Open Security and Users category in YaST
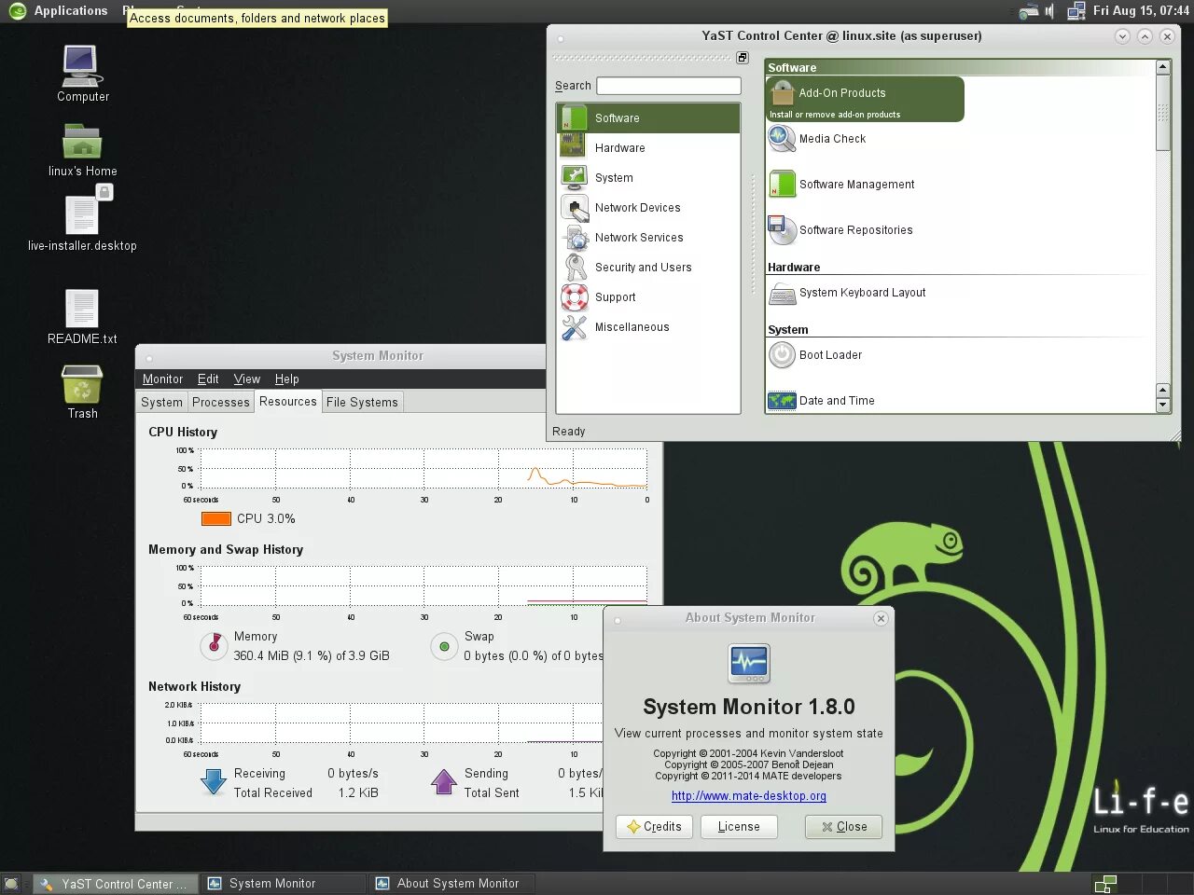This screenshot has height=895, width=1194. point(648,268)
